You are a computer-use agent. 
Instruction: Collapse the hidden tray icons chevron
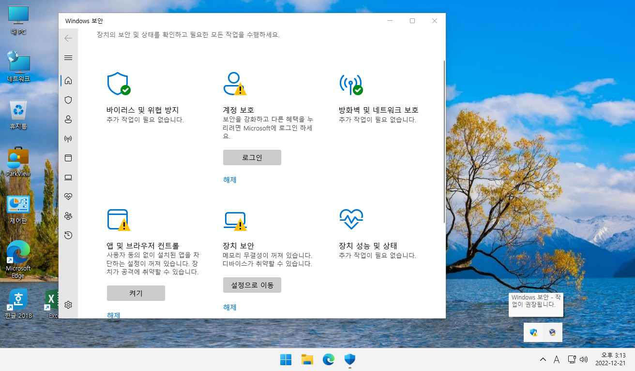coord(543,359)
